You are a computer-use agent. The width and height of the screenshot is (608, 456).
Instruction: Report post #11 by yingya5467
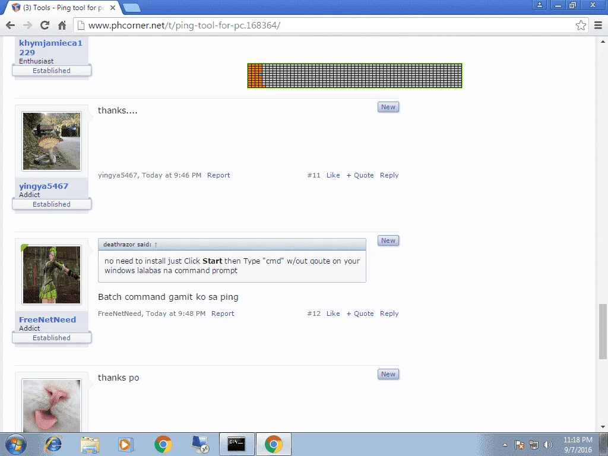coord(218,175)
